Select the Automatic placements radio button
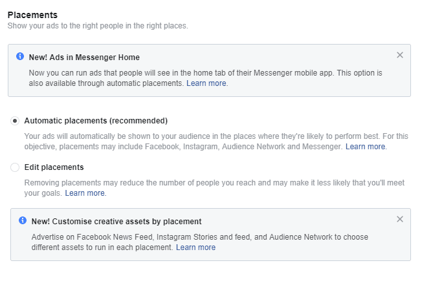The image size is (422, 294). point(15,121)
